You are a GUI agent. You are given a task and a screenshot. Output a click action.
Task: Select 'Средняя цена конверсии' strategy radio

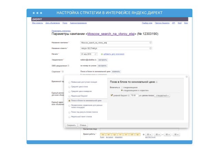click(x=69, y=91)
